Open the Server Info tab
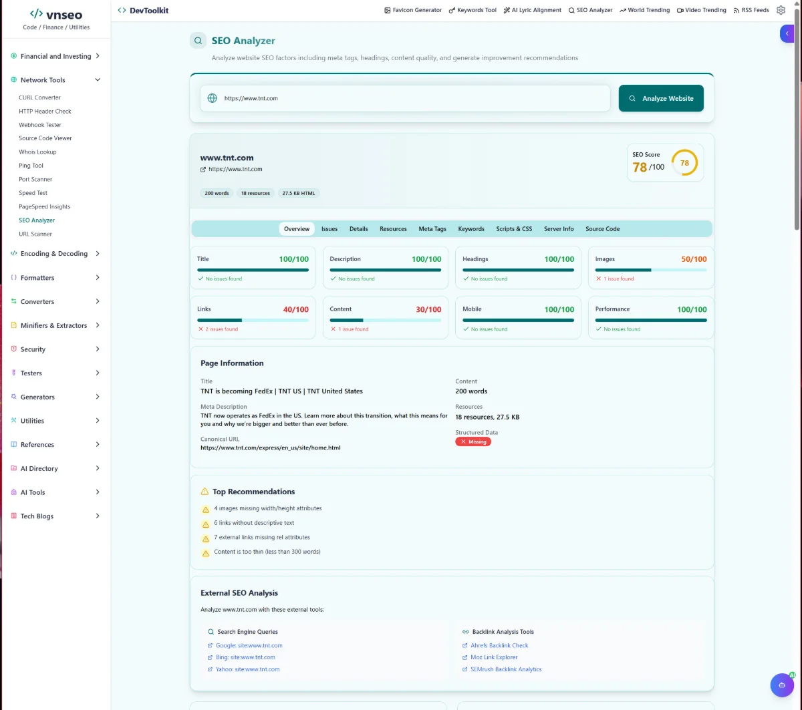This screenshot has width=802, height=710. 559,228
